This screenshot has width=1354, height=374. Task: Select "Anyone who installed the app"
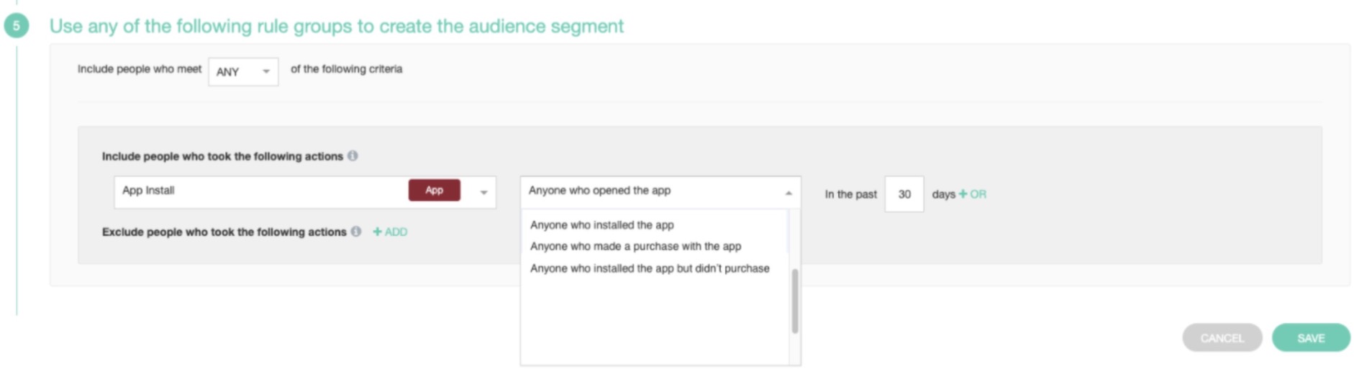[x=602, y=225]
